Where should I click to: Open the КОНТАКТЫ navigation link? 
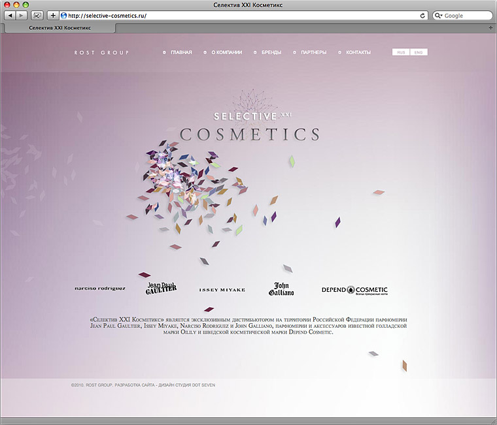[x=358, y=52]
